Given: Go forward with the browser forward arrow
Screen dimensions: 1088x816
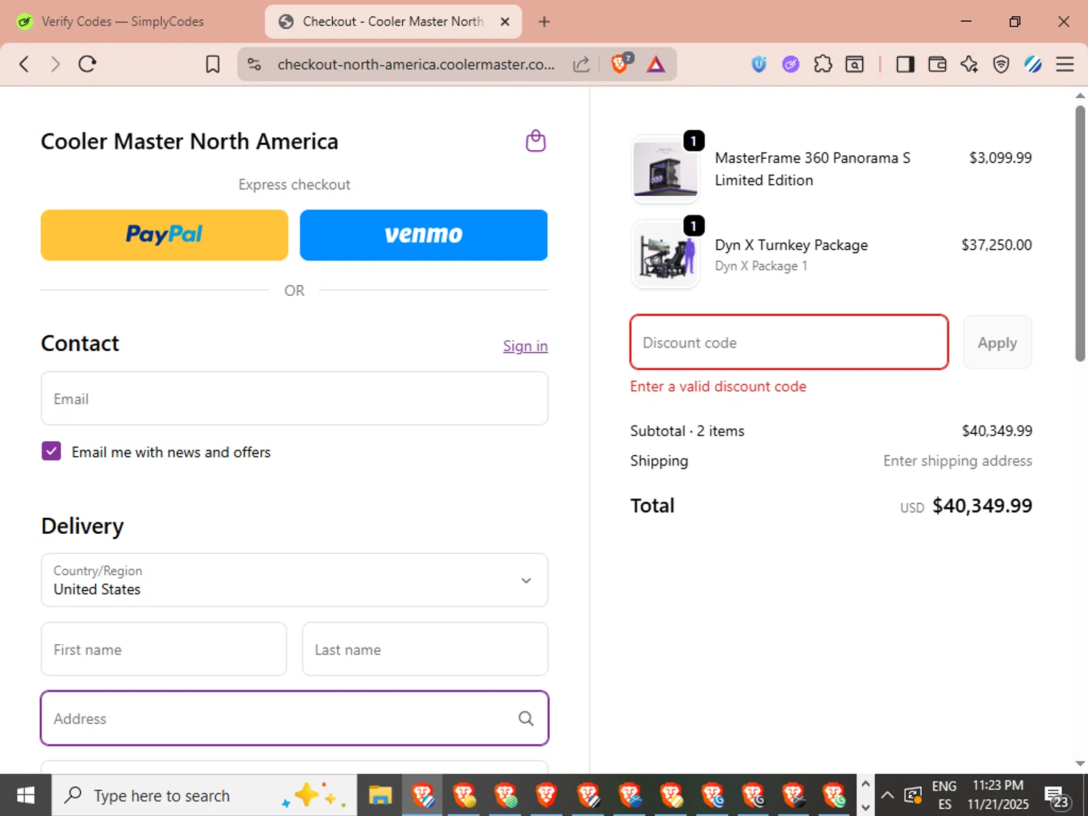Looking at the screenshot, I should click(55, 64).
